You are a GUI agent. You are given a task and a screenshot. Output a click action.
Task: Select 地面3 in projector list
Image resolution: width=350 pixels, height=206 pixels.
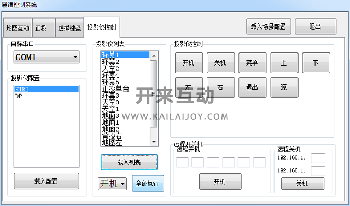[x=125, y=115]
